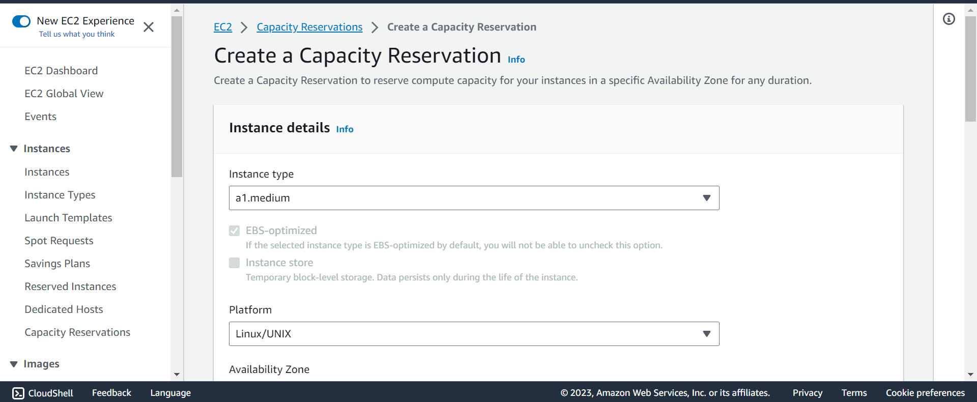Open the Instance type dropdown
The width and height of the screenshot is (977, 402).
tap(474, 198)
